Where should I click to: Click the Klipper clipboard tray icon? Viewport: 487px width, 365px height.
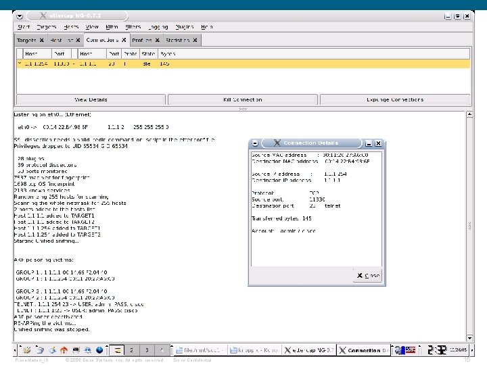coord(399,350)
